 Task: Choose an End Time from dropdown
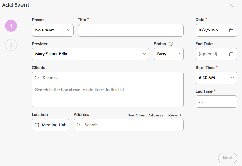pos(216,102)
